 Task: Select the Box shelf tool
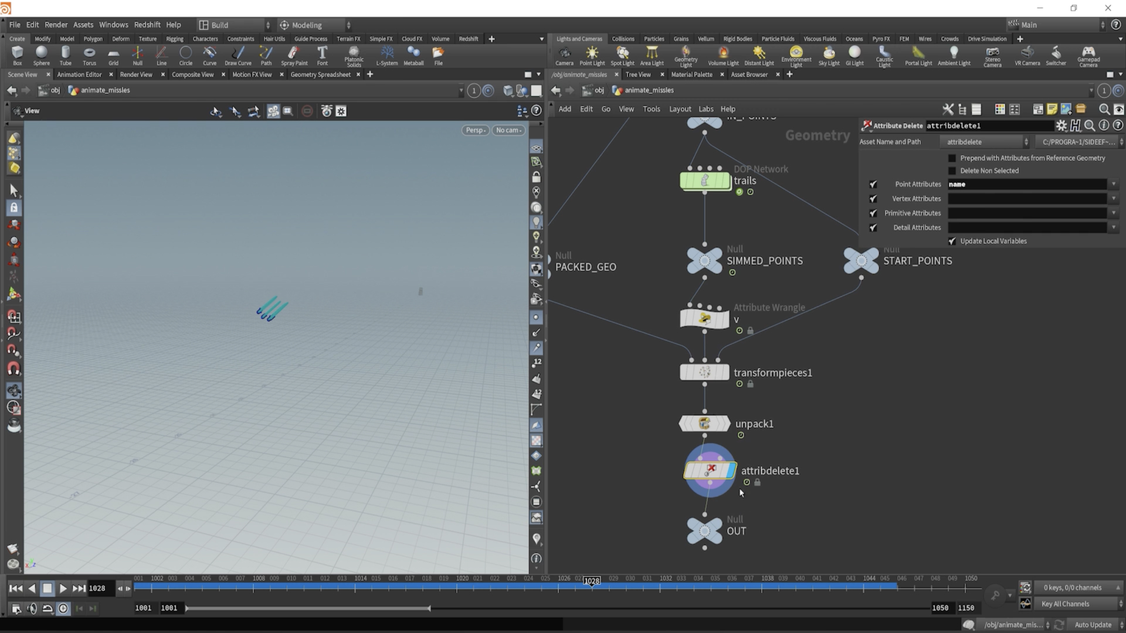(x=17, y=56)
